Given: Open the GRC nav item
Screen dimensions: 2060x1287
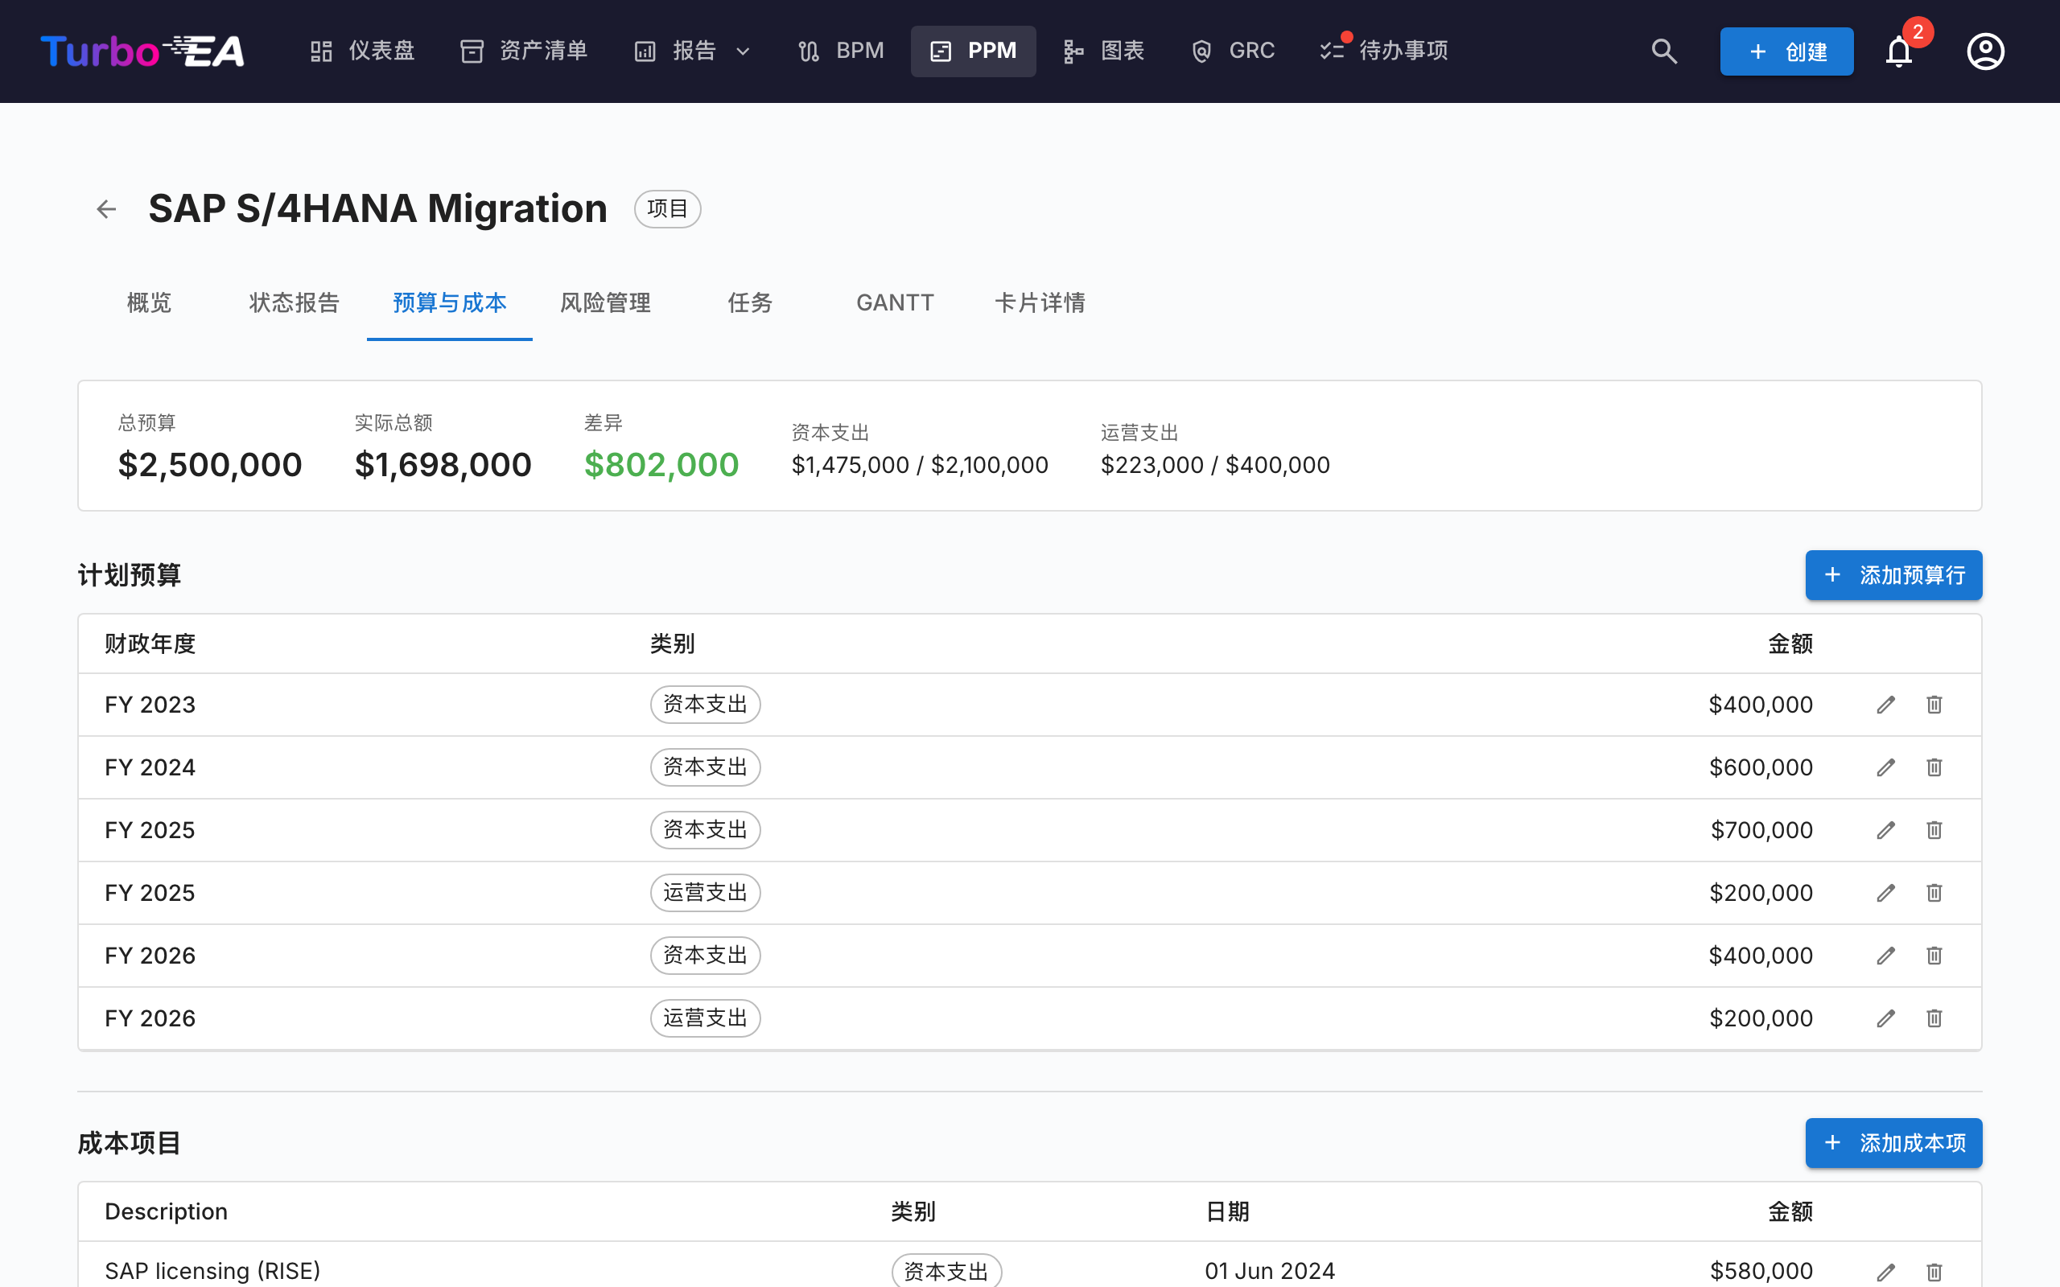Looking at the screenshot, I should 1233,51.
